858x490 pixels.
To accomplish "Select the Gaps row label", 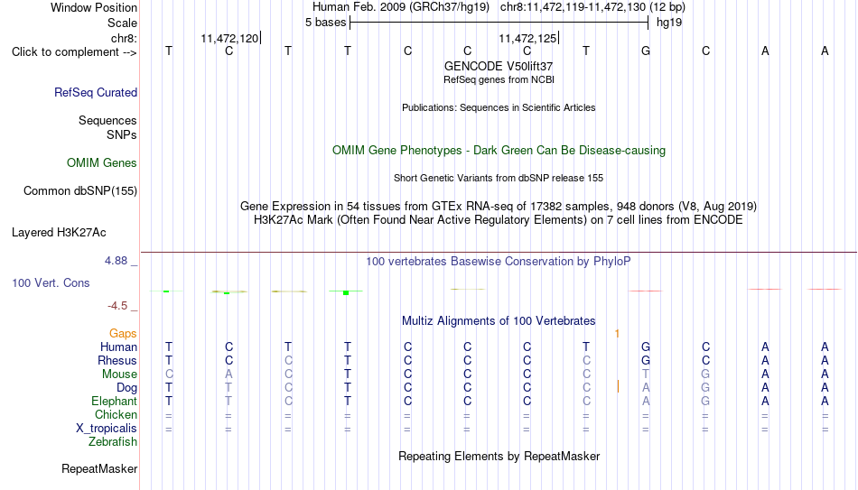I will click(123, 334).
